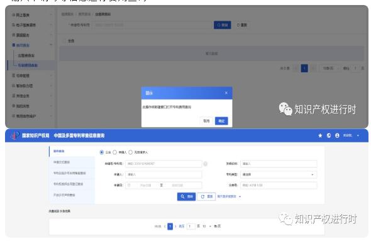Click the user avatar icon in the header
371x242 pixels.
[337, 135]
